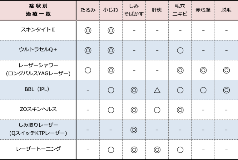Click ZOスキンヘルス circle under 肝斑
The width and height of the screenshot is (238, 160).
tap(157, 110)
